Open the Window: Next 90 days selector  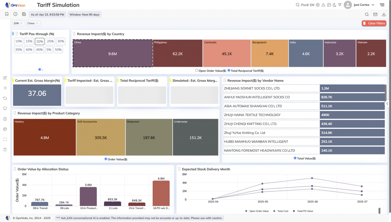(84, 15)
